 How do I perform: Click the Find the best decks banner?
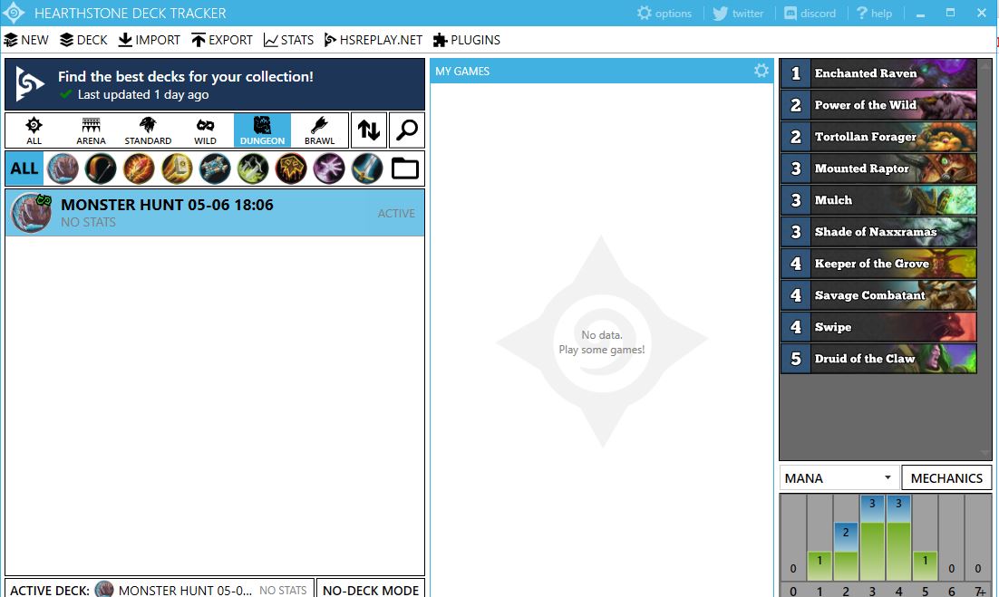click(x=215, y=84)
